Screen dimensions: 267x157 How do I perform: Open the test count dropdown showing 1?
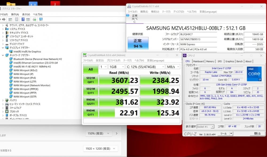point(103,67)
